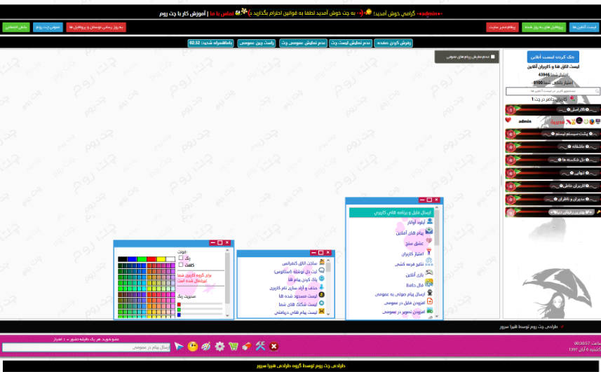Click the avatar upload icon (آپلود آواتار)
Viewport: 601px width, 372px height.
click(430, 221)
